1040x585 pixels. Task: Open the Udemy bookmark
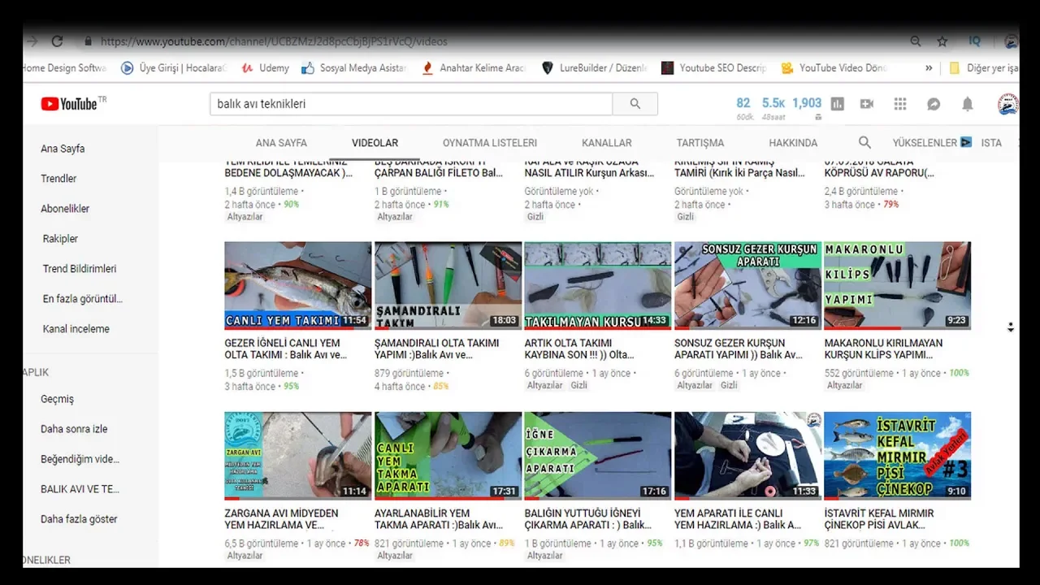tap(265, 68)
